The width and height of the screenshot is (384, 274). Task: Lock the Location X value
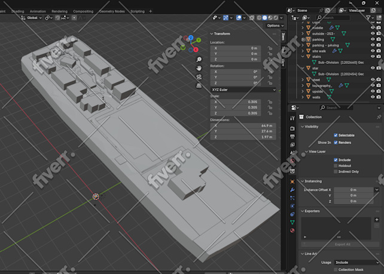270,48
